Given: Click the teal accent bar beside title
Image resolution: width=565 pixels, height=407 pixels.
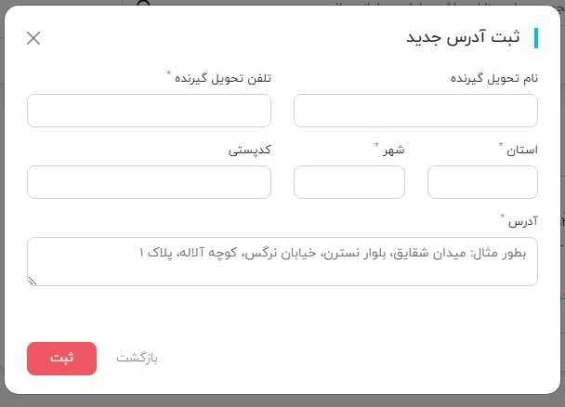Looking at the screenshot, I should point(536,38).
